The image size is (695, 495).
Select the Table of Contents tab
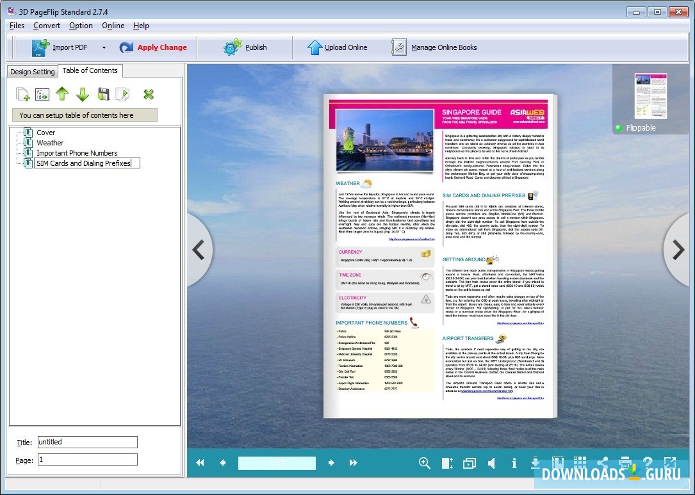click(90, 70)
